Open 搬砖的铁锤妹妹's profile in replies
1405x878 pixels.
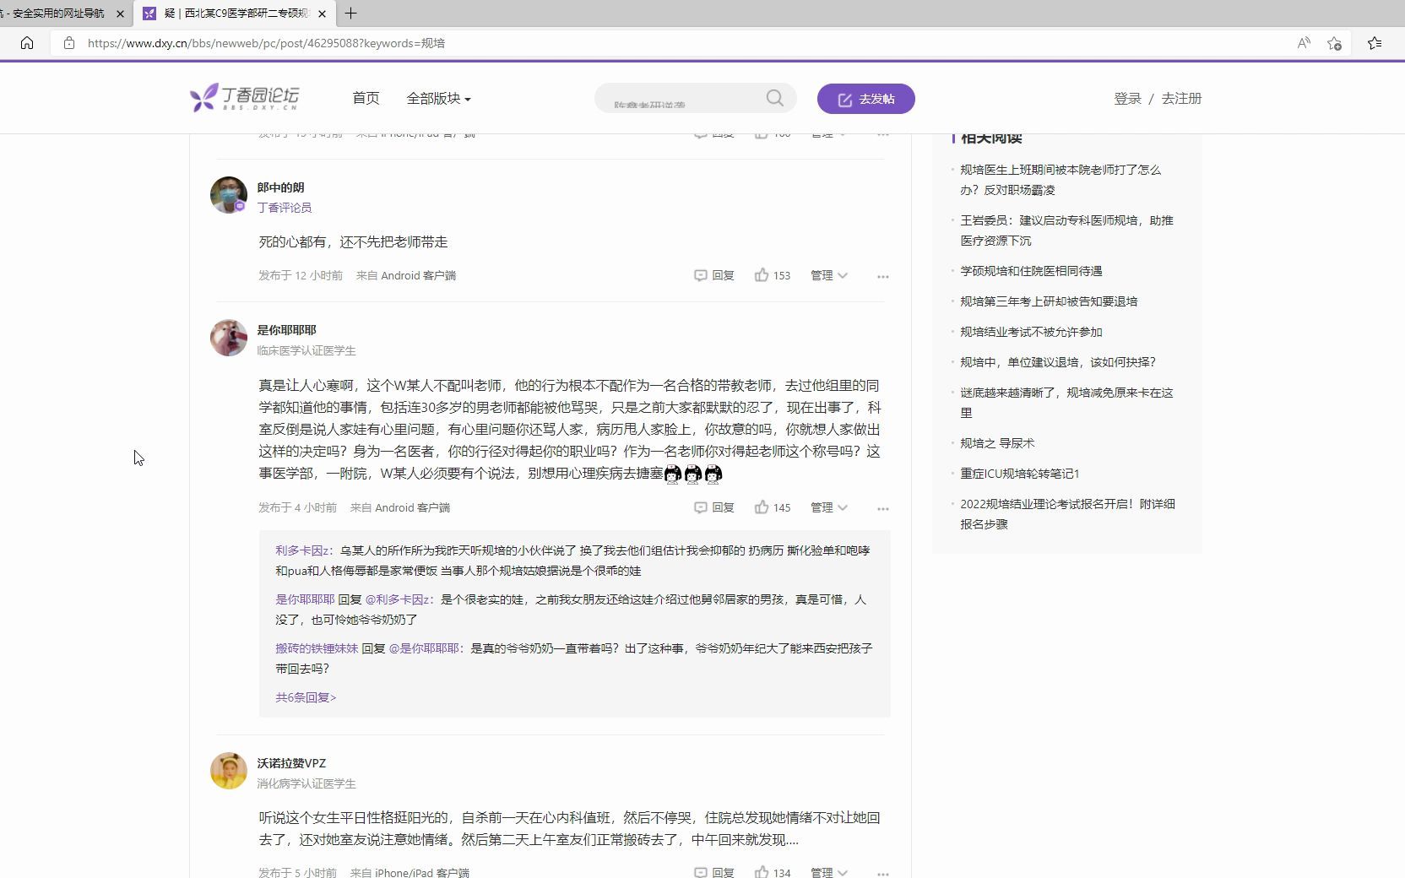[x=317, y=648]
